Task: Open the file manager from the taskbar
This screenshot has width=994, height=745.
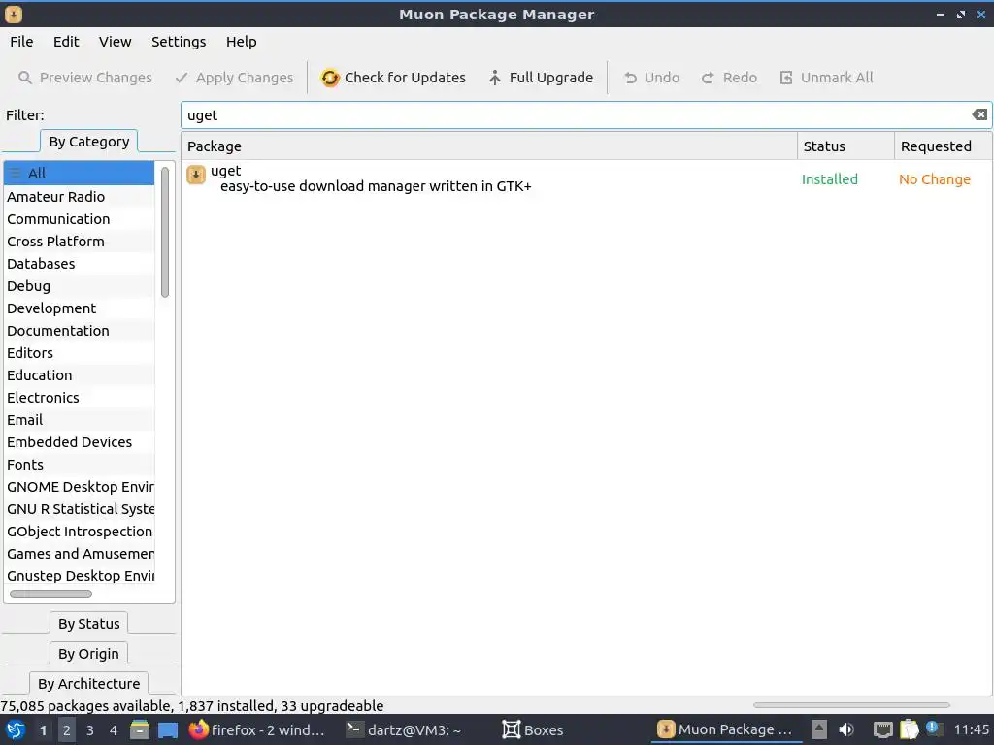Action: pyautogui.click(x=140, y=729)
